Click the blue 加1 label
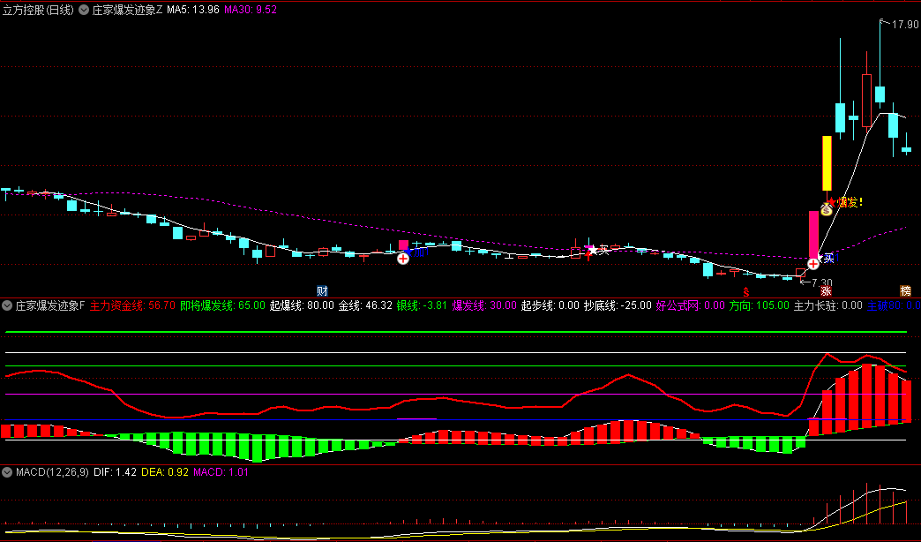 coord(419,252)
